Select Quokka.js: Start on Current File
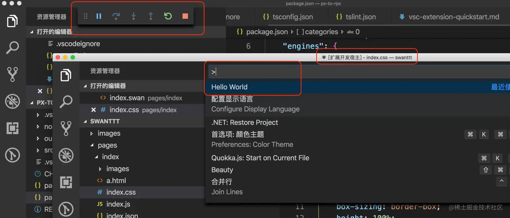 click(358, 158)
